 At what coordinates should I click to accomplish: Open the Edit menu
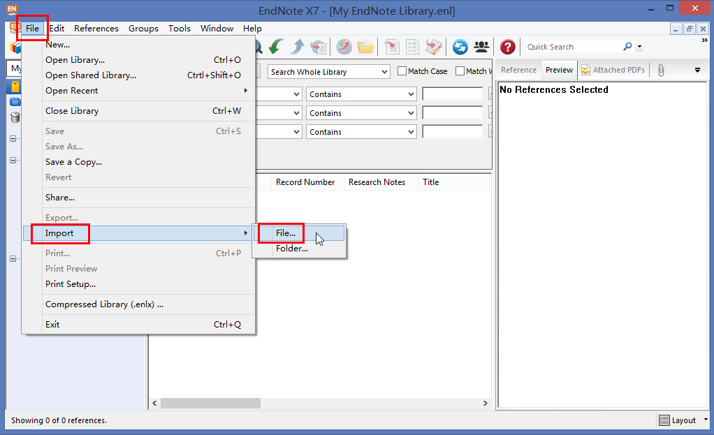point(57,28)
